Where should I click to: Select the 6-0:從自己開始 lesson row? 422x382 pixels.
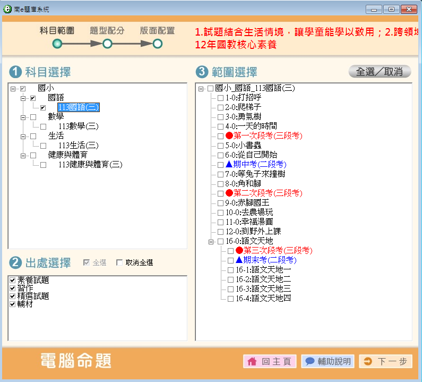pos(251,155)
